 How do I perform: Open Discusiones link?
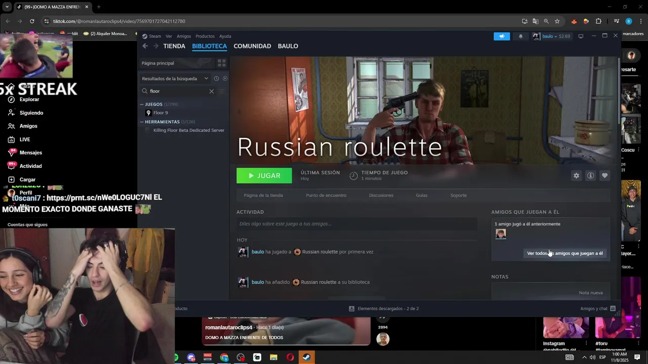[381, 195]
